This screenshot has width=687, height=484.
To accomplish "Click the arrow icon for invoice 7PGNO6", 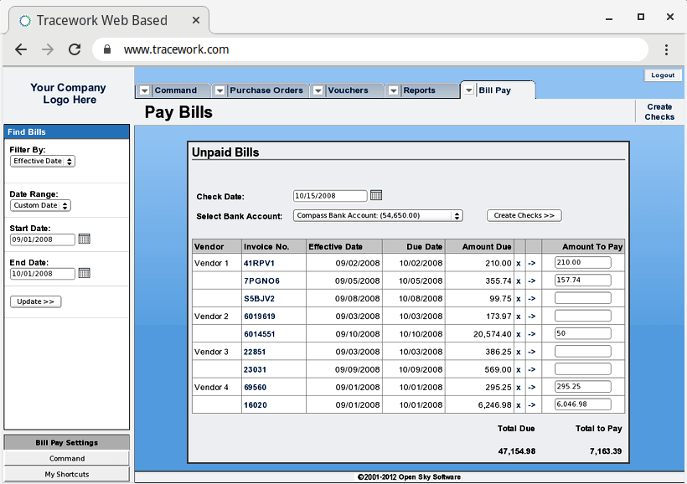I will pyautogui.click(x=531, y=281).
